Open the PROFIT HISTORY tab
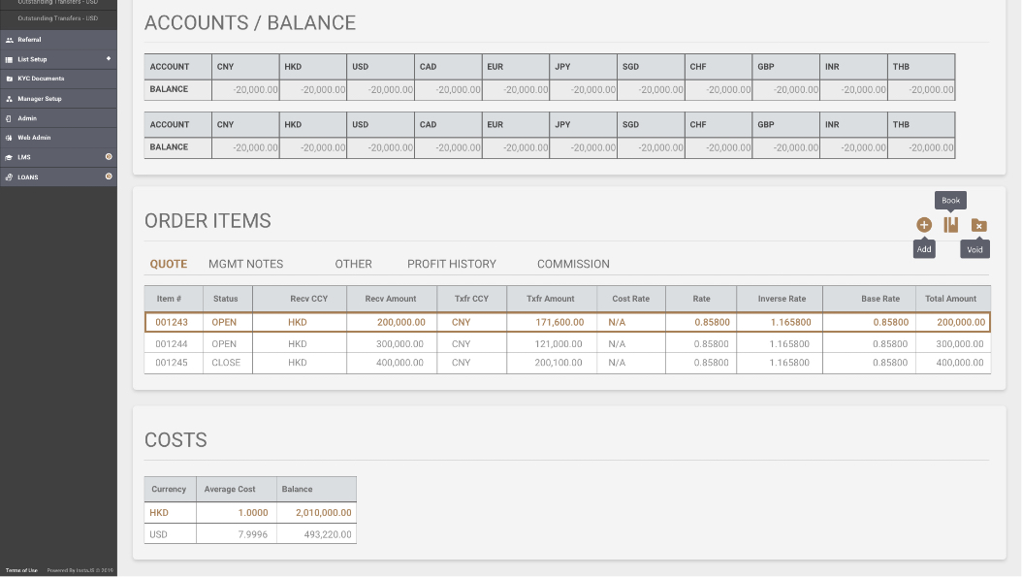1022x577 pixels. click(451, 264)
